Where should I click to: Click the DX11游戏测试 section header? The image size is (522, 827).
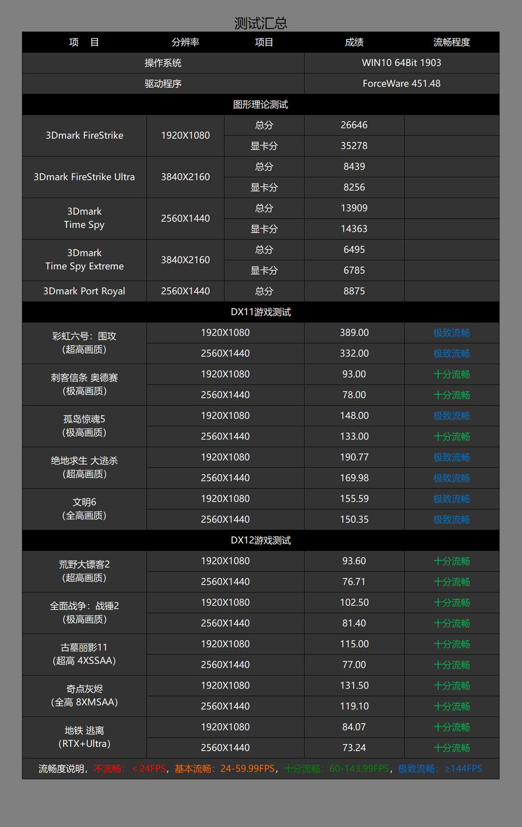pyautogui.click(x=261, y=312)
